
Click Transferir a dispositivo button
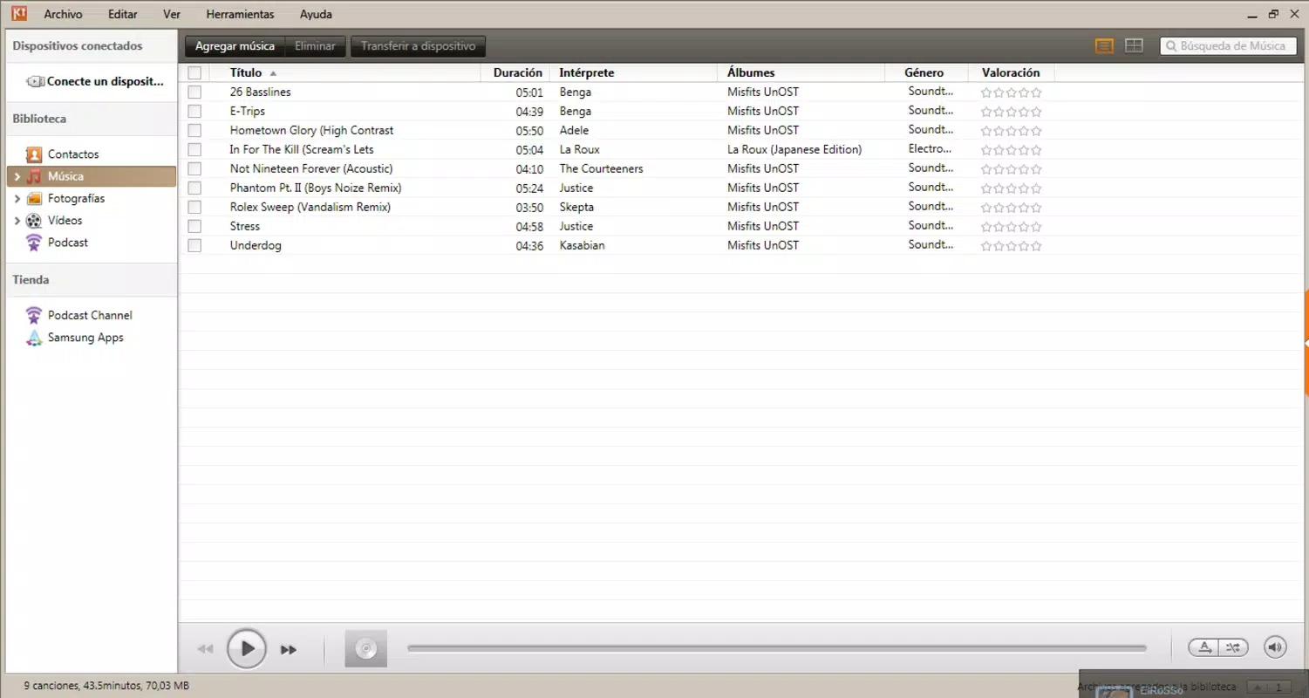[x=419, y=46]
